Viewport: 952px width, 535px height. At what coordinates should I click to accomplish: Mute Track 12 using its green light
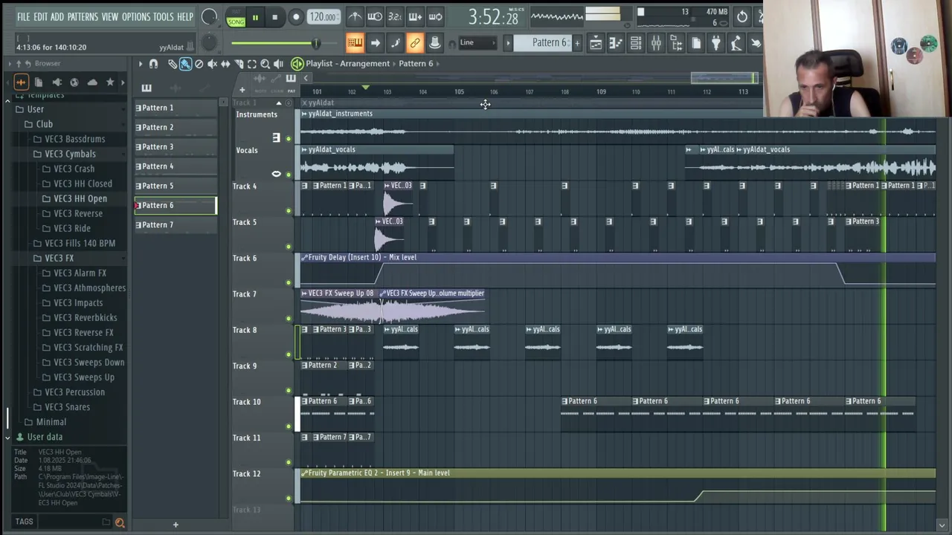(x=289, y=499)
